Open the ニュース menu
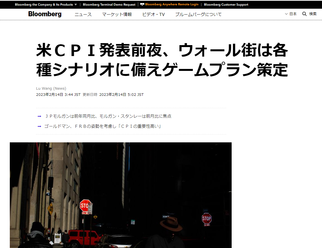The height and width of the screenshot is (248, 322). [x=83, y=14]
